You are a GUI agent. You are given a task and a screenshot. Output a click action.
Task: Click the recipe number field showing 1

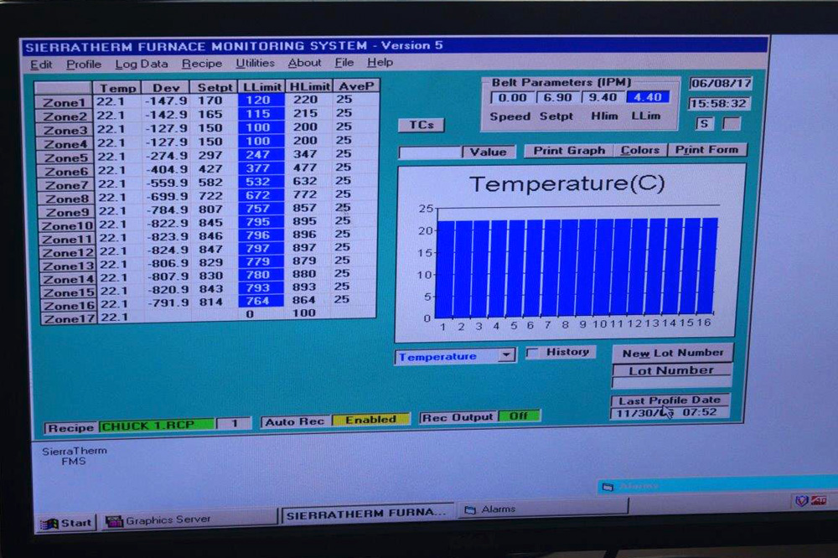(234, 423)
